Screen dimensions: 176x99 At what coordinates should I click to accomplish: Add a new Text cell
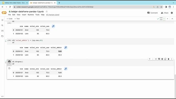click(17, 19)
